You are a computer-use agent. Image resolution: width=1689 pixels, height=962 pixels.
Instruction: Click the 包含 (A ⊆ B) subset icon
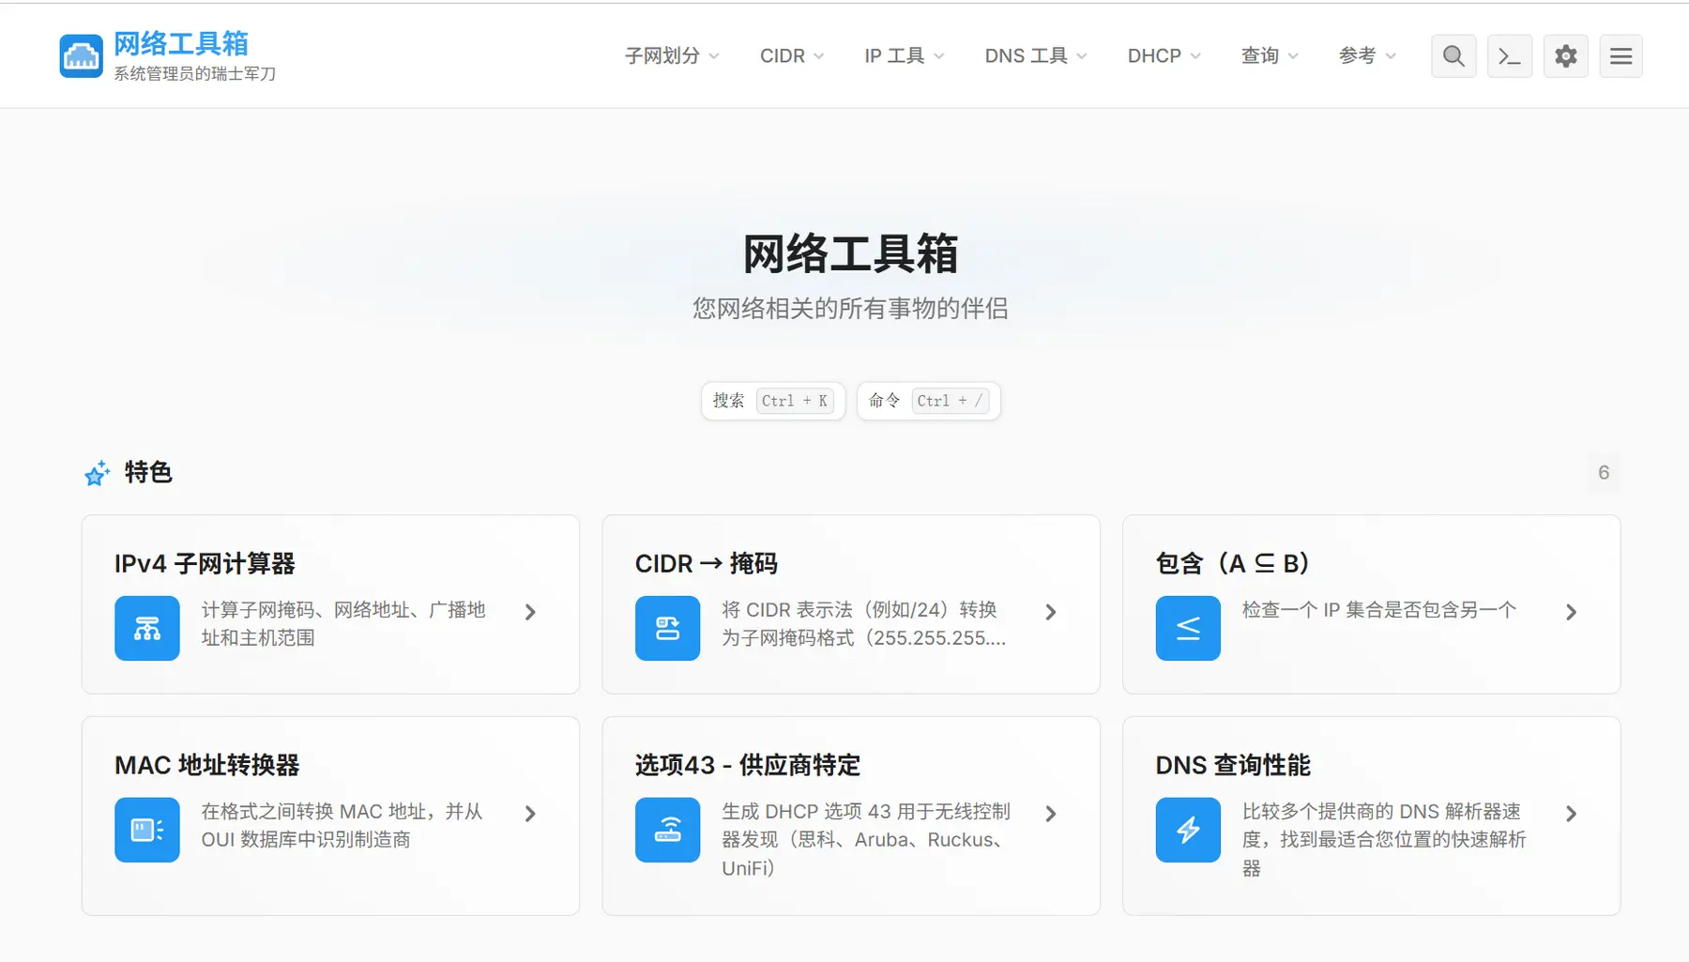pos(1188,628)
